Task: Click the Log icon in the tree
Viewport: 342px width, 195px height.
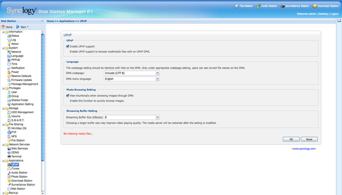Action: (9, 40)
